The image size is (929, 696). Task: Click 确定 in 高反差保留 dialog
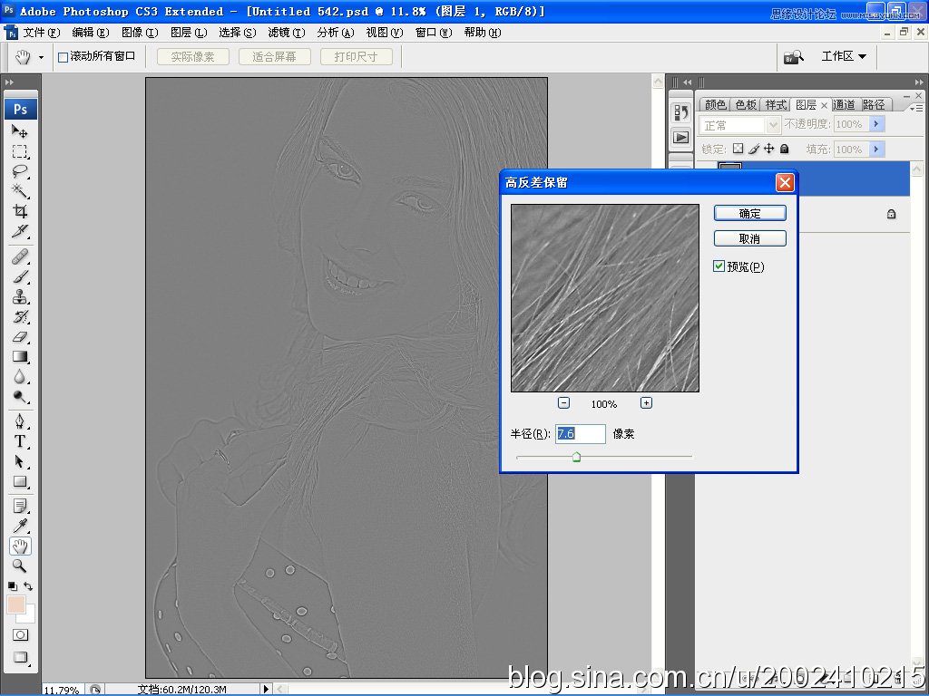coord(750,213)
